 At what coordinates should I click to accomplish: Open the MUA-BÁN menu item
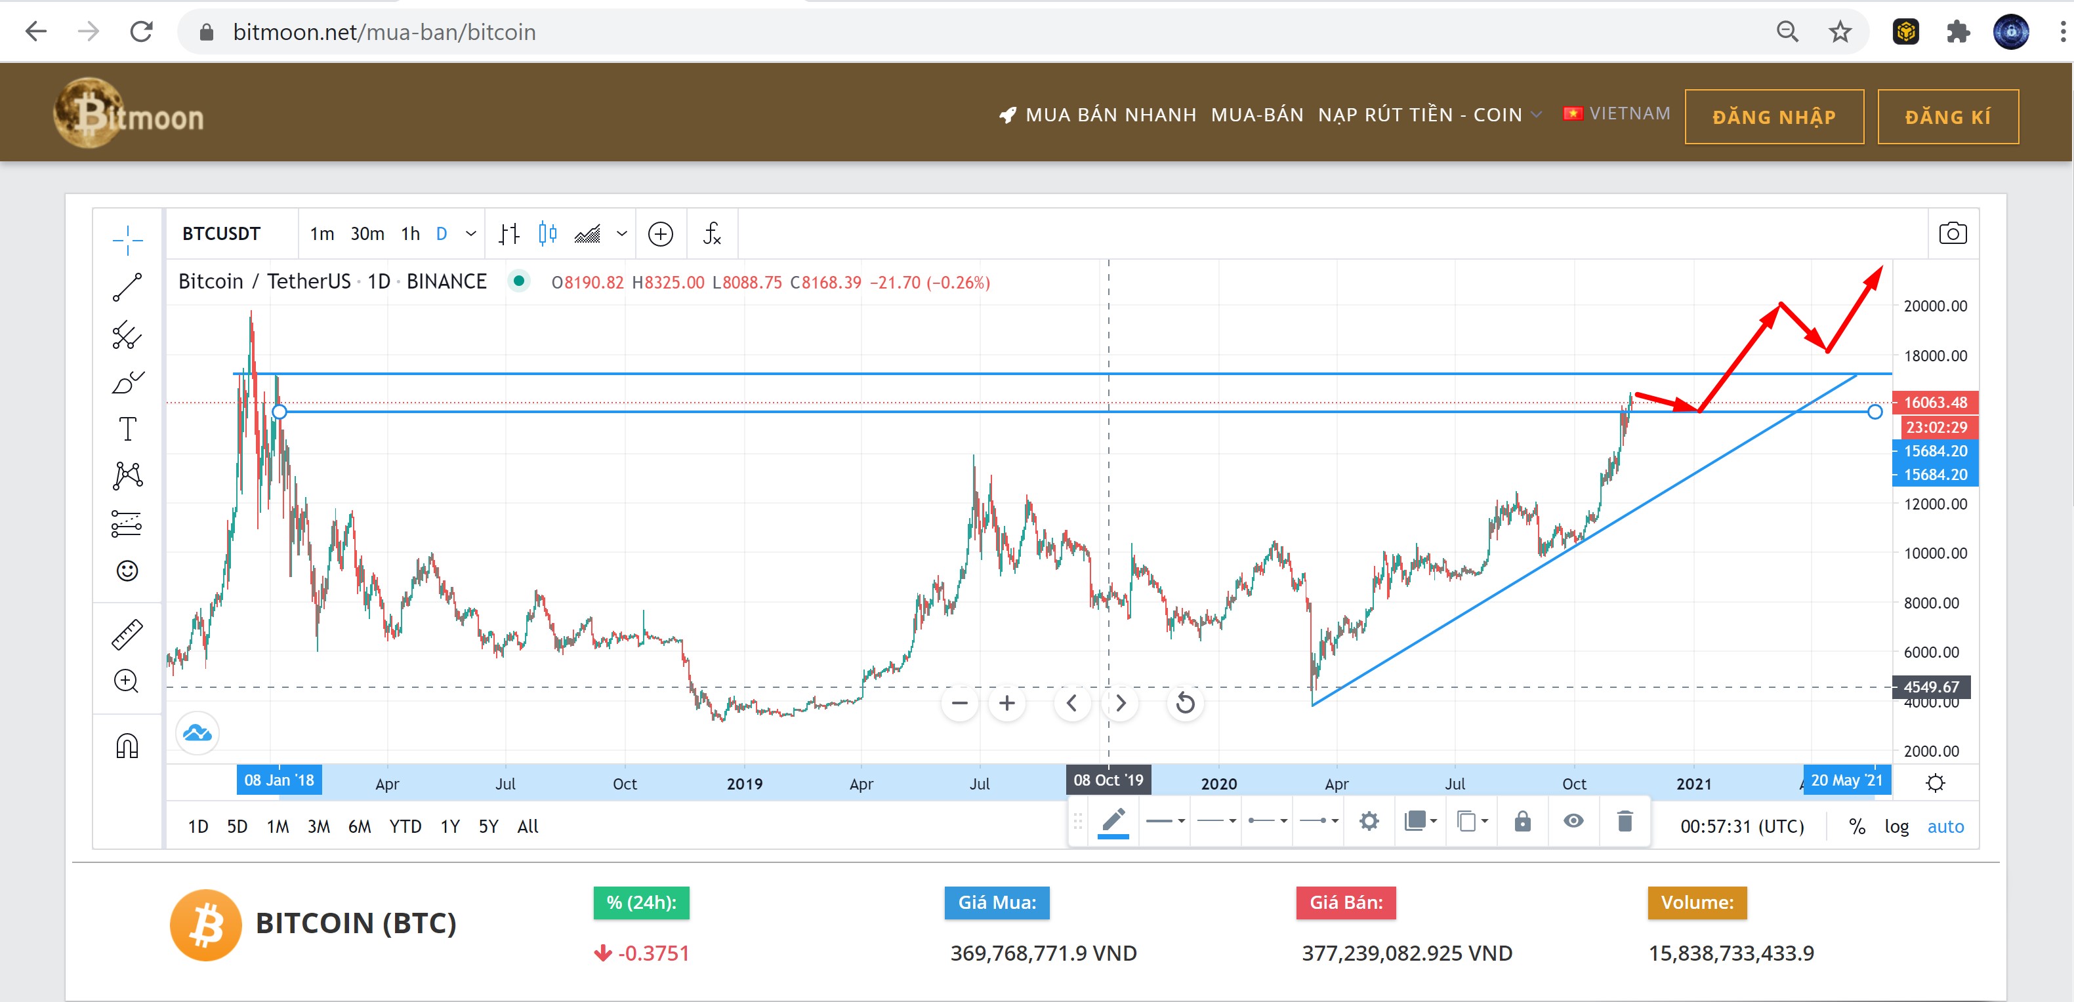tap(1256, 115)
